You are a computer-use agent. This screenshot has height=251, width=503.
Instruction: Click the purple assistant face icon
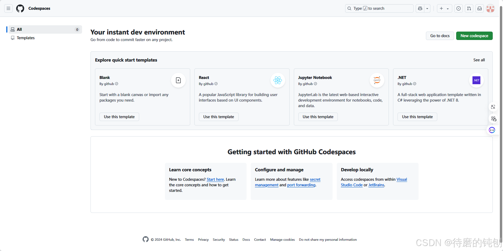click(x=492, y=130)
